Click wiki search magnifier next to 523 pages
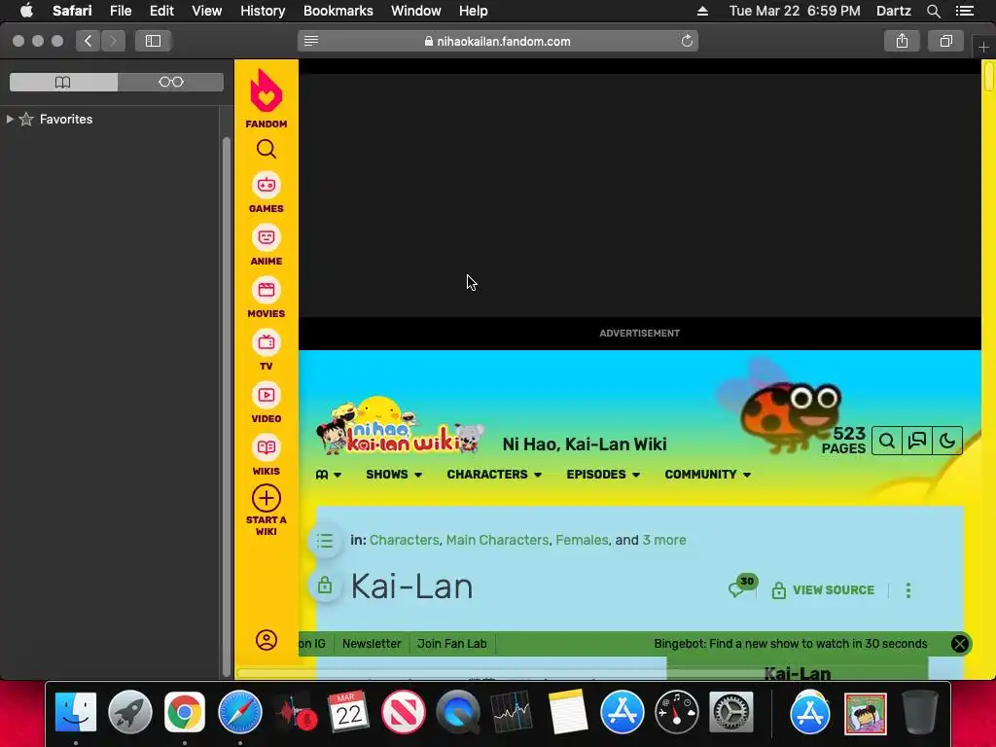This screenshot has width=996, height=747. [x=887, y=441]
